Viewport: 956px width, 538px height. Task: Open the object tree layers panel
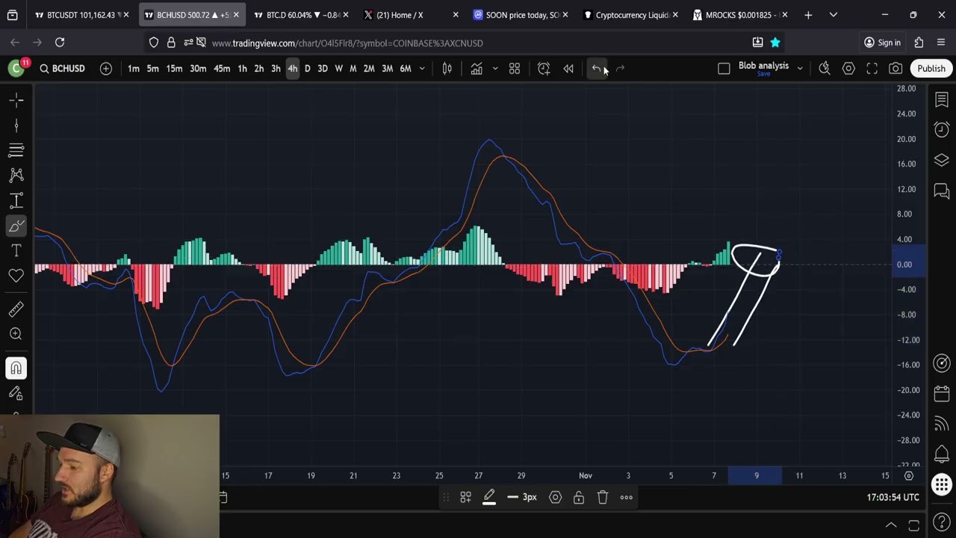[x=941, y=161]
